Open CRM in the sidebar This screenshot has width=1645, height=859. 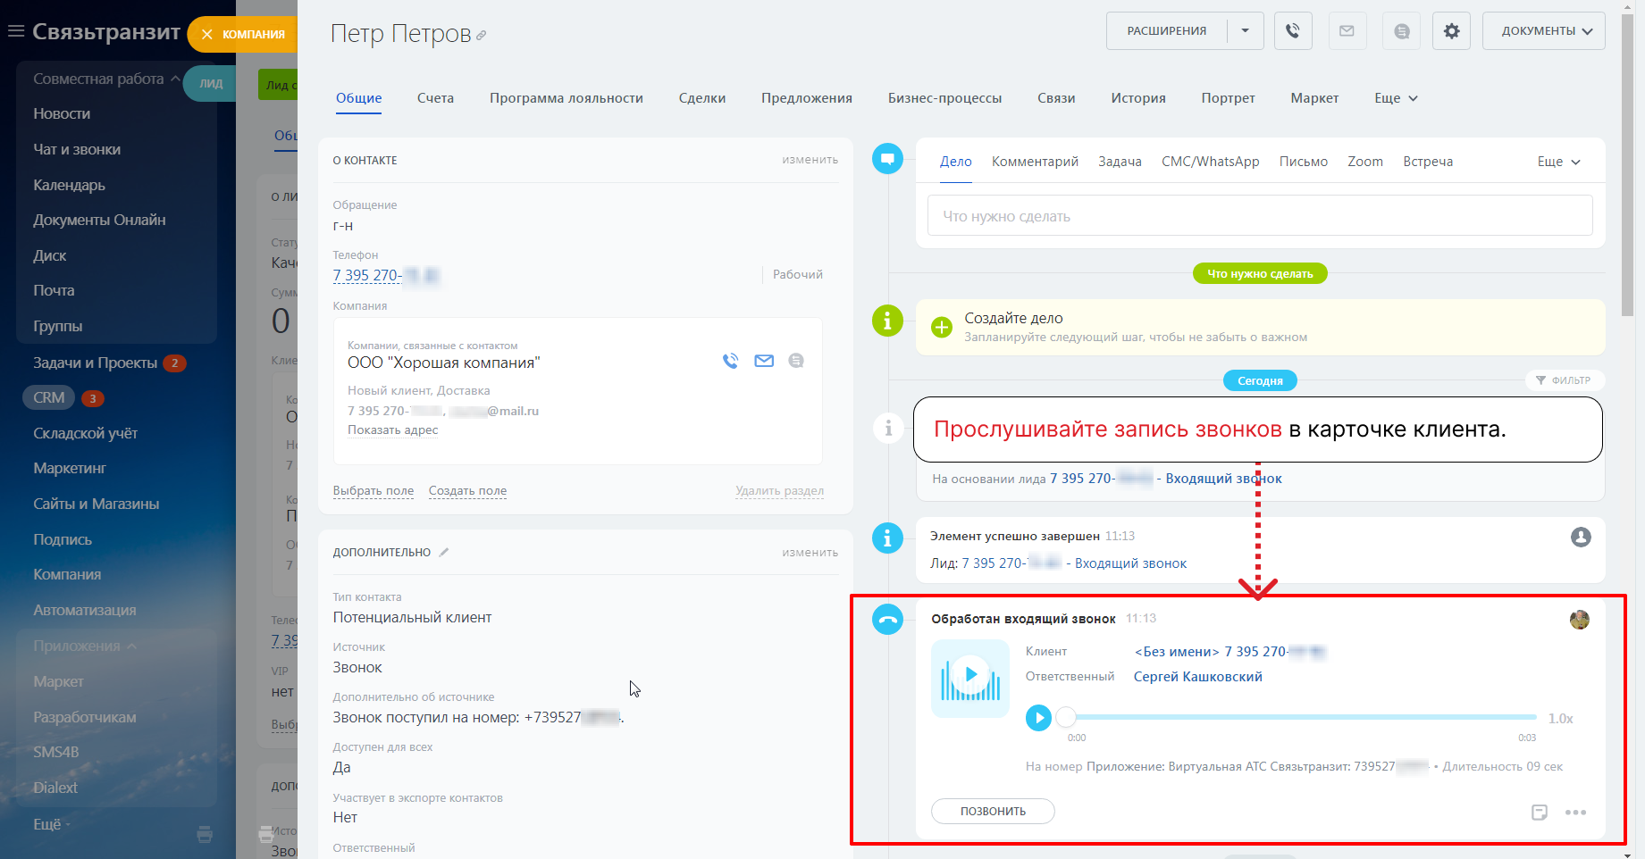tap(49, 398)
